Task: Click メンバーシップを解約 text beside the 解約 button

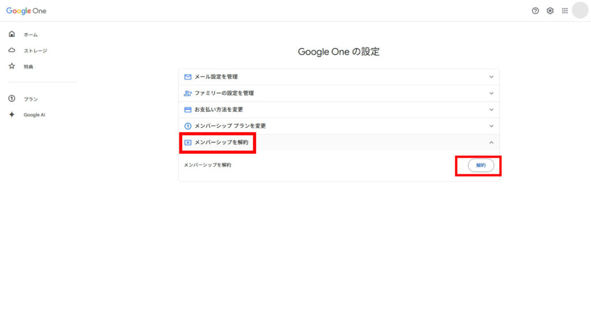Action: coord(207,165)
